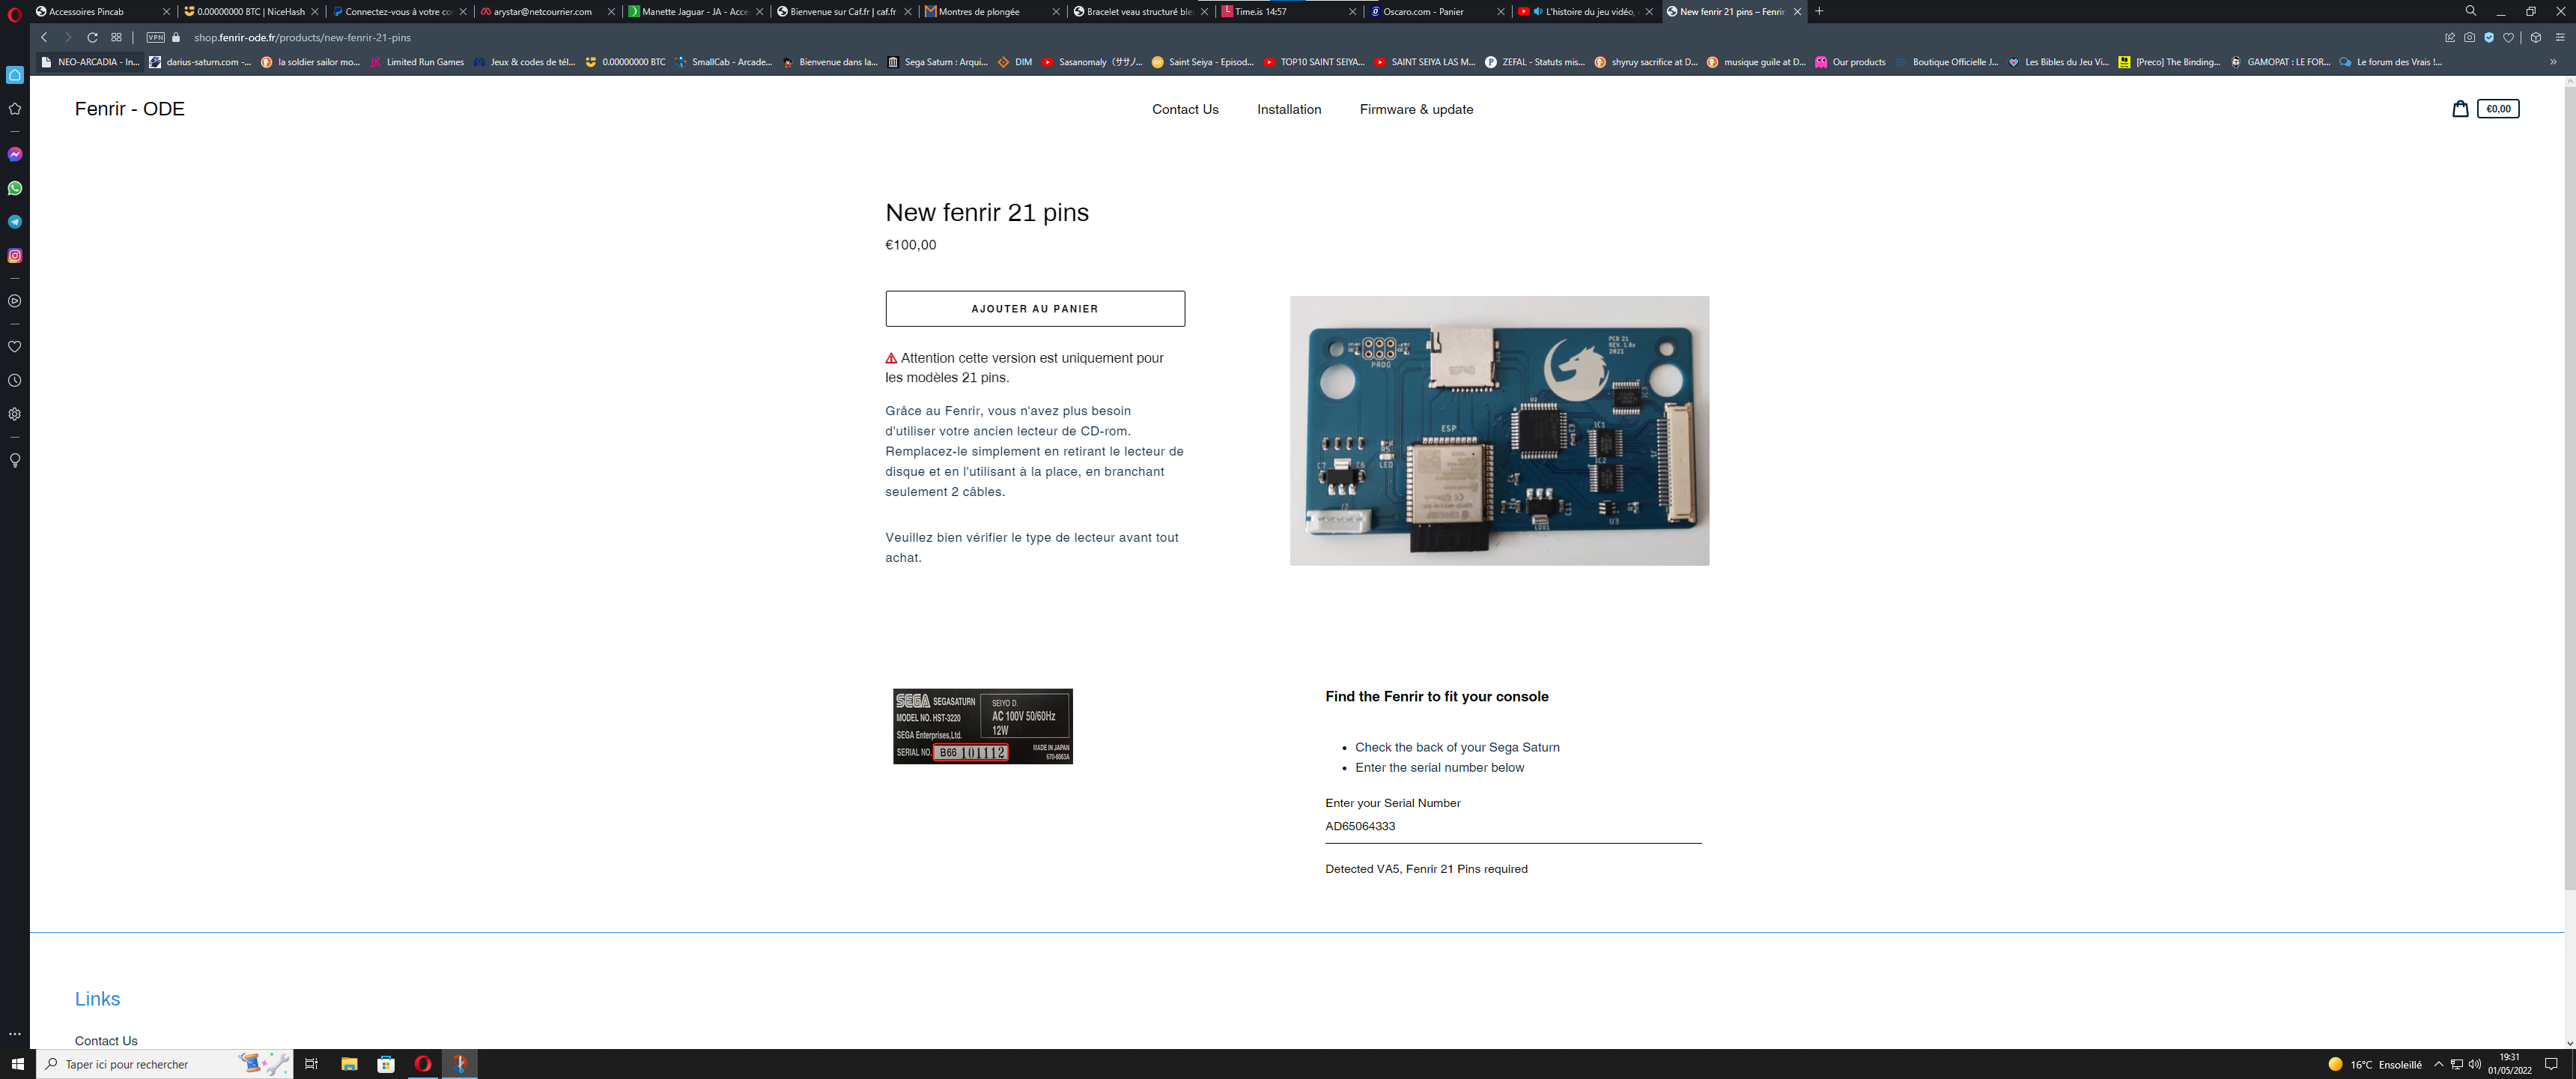Open Instagram in Opera sidebar
The width and height of the screenshot is (2576, 1079).
point(15,256)
